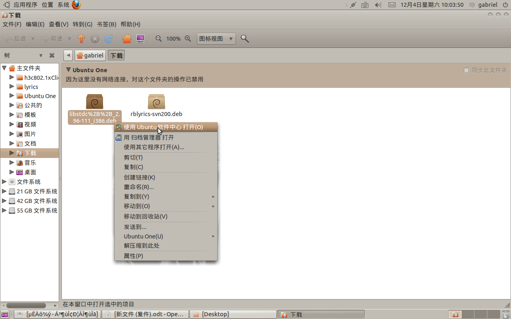Select 剪切(T) in context menu
The width and height of the screenshot is (511, 319).
(x=166, y=158)
